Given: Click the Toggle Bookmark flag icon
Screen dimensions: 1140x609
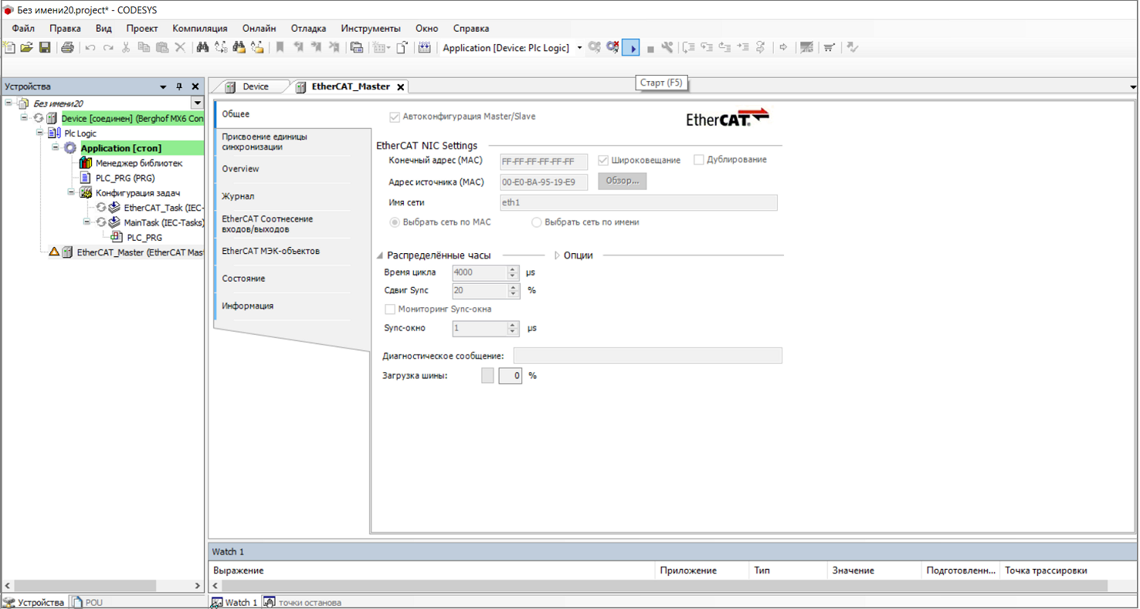Looking at the screenshot, I should [x=280, y=48].
